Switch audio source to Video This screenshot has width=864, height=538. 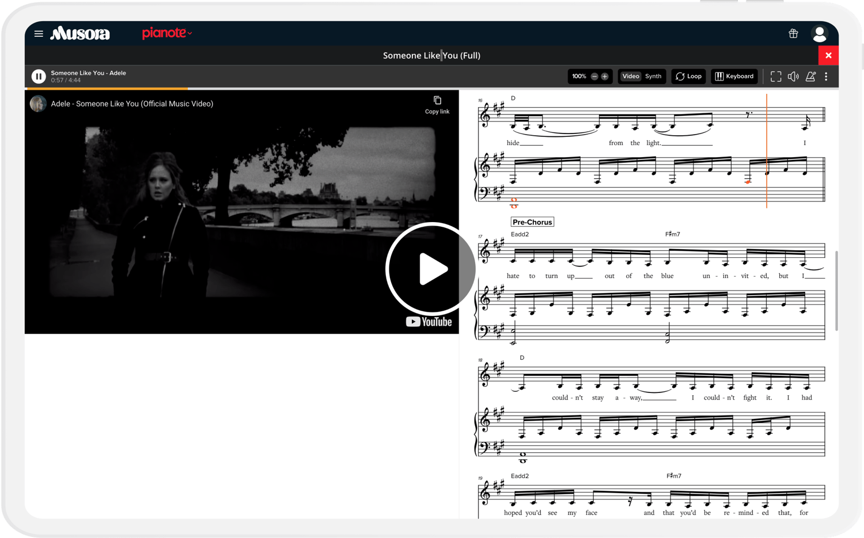pos(631,77)
